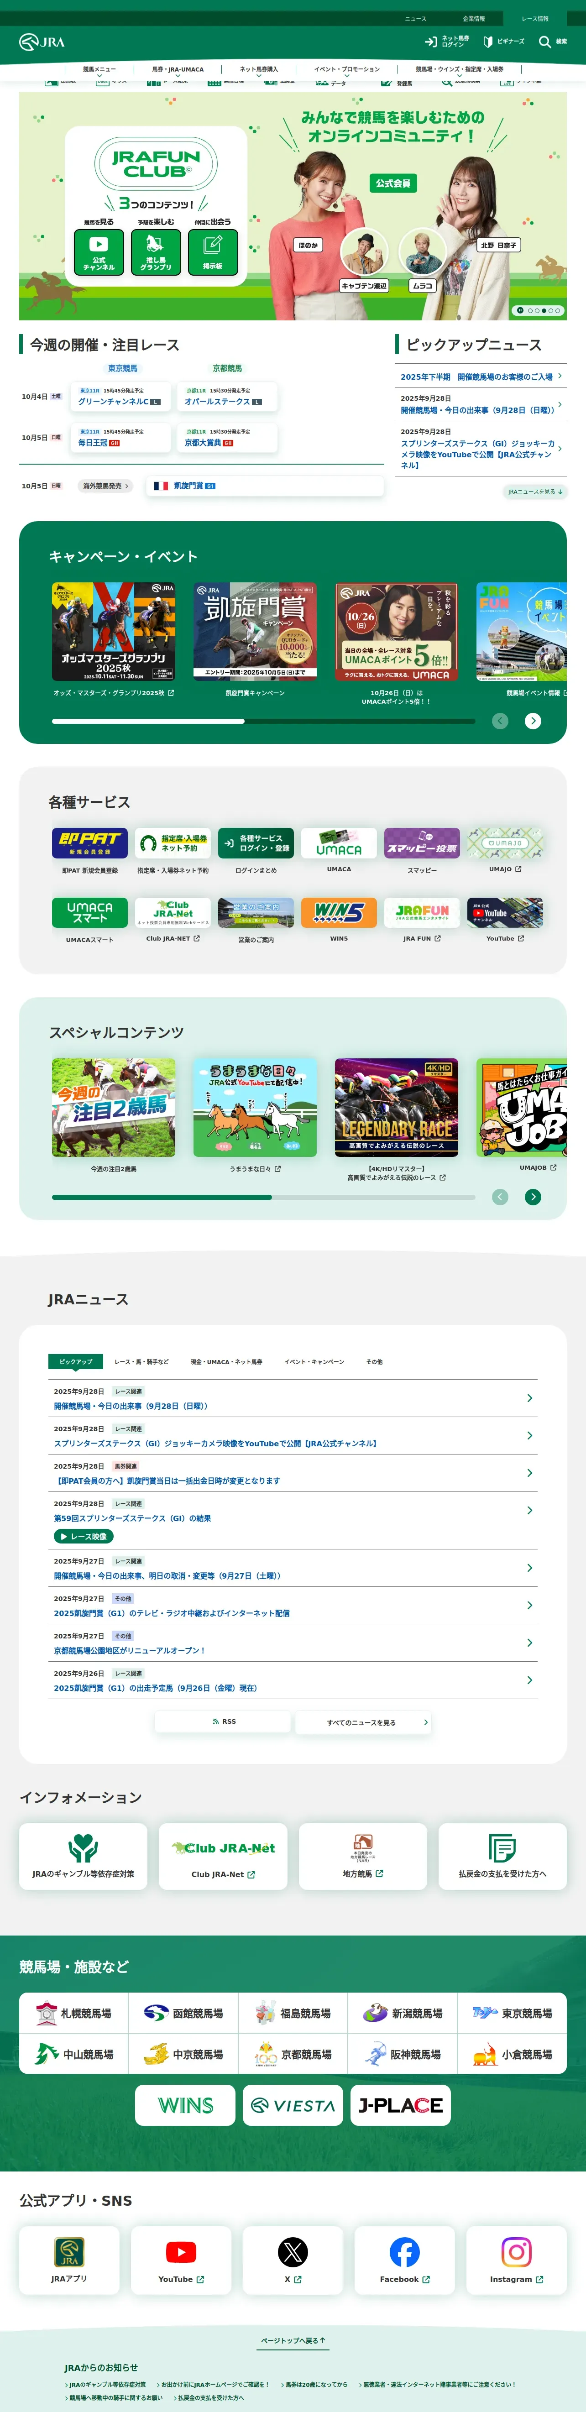Expand the 馬券・JRA-UMACA dropdown menu
This screenshot has width=586, height=2412.
click(178, 70)
